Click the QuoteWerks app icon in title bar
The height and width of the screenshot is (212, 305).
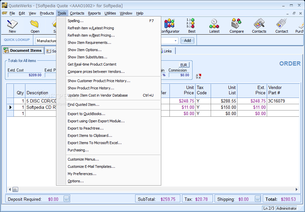click(5, 6)
